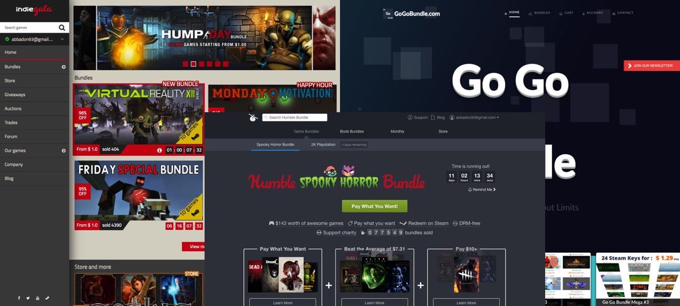Screen dimensions: 680x306
Task: Click info icon on Virtual Reality bundle
Action: coord(160,150)
